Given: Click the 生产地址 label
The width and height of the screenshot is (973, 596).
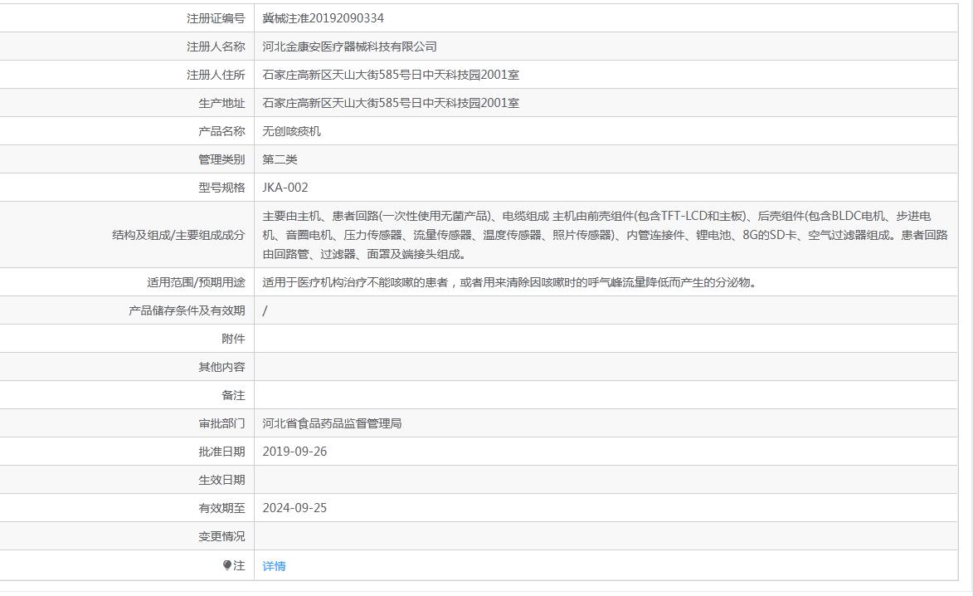Looking at the screenshot, I should coord(221,103).
